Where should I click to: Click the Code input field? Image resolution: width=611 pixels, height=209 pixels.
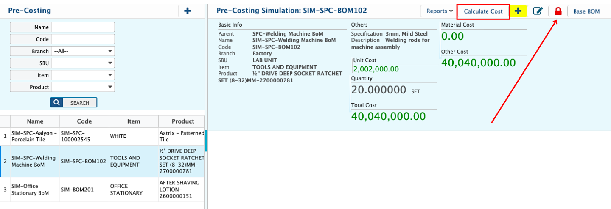coord(83,39)
